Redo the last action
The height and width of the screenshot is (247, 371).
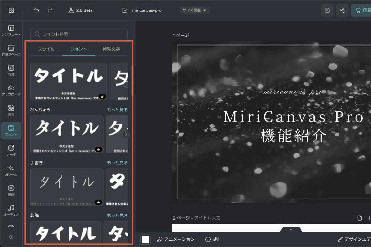coord(50,10)
